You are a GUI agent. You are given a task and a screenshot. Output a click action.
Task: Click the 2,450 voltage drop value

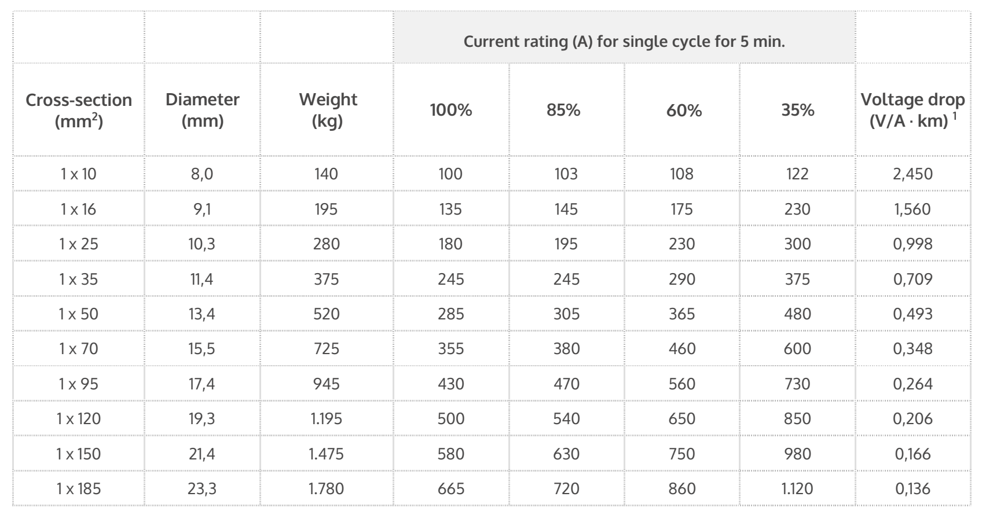[913, 174]
